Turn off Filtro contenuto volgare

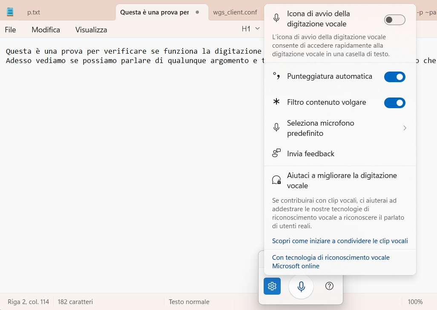[394, 103]
